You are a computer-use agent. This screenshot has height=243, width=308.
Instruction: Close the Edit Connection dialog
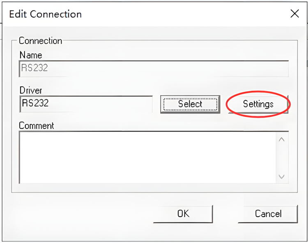294,14
